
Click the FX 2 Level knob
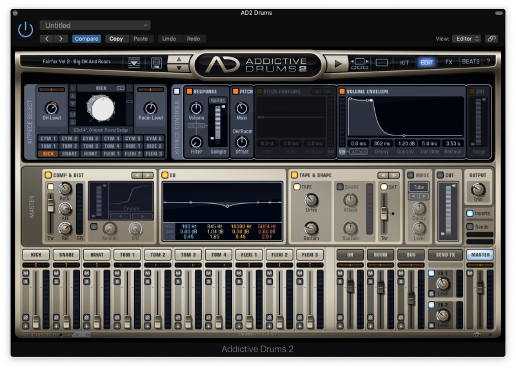443,315
